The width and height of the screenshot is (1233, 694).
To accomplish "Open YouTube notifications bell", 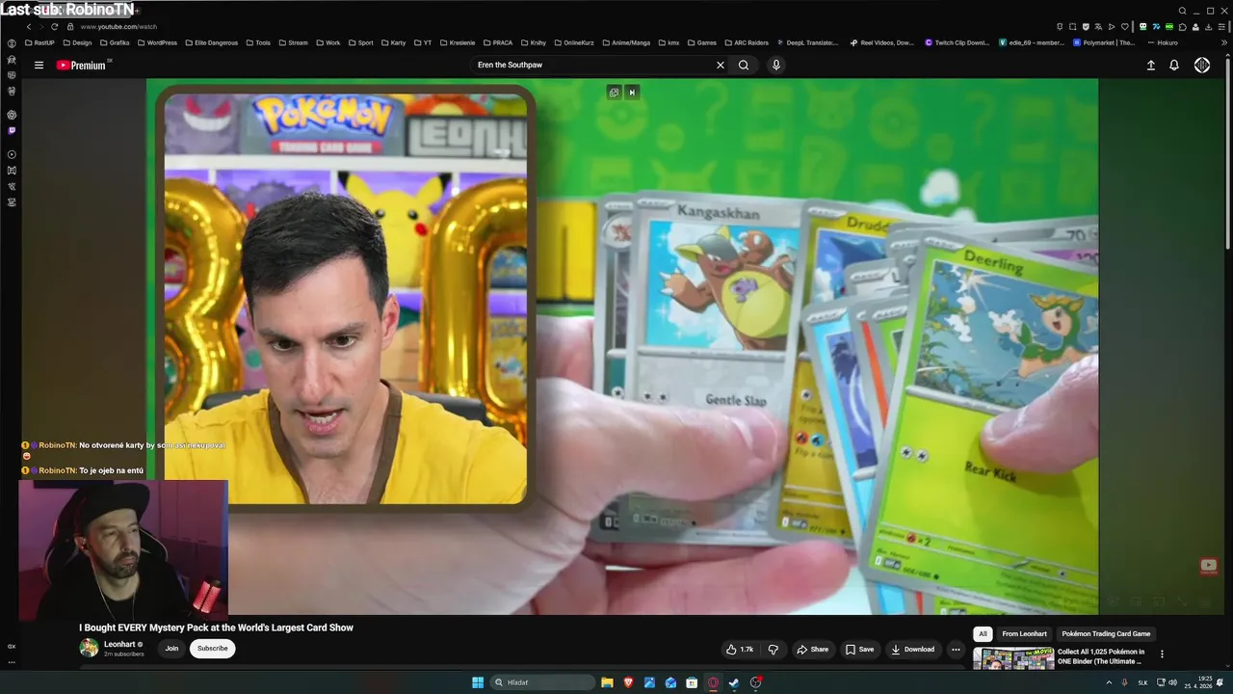I will [x=1174, y=66].
